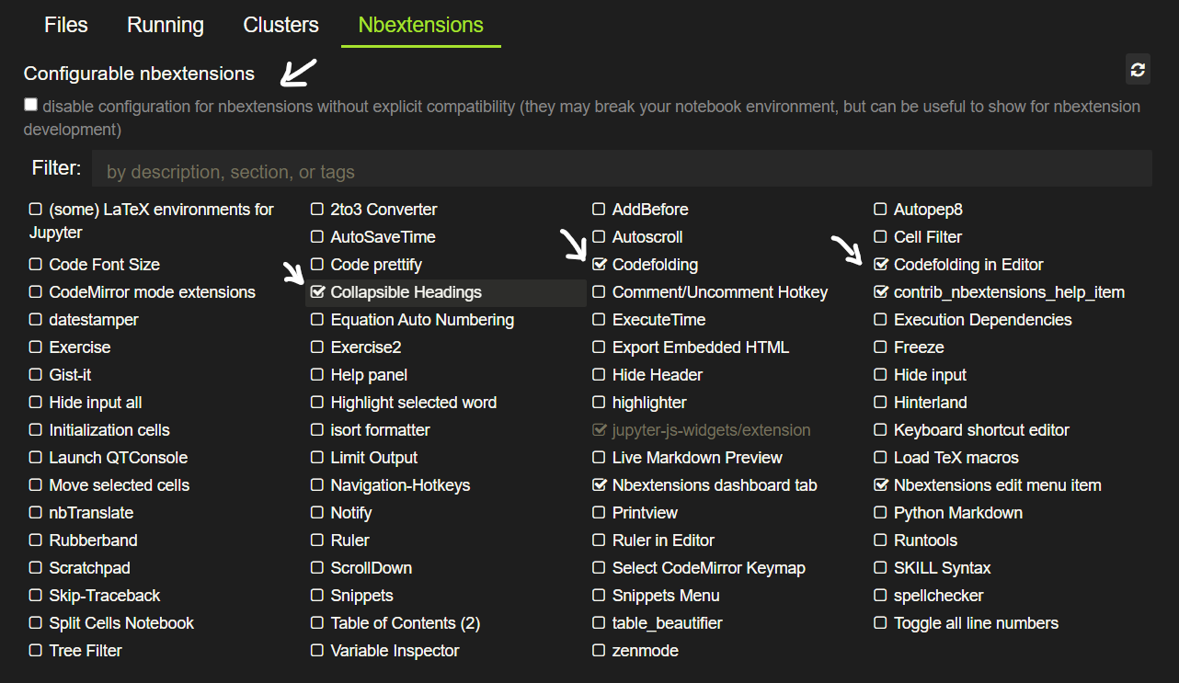The image size is (1179, 683).
Task: Enable the Autopep8 extension checkbox
Action: point(881,210)
